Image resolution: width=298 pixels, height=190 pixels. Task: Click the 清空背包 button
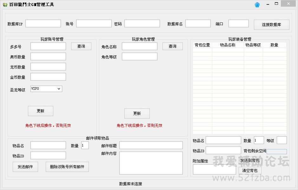pos(250,171)
